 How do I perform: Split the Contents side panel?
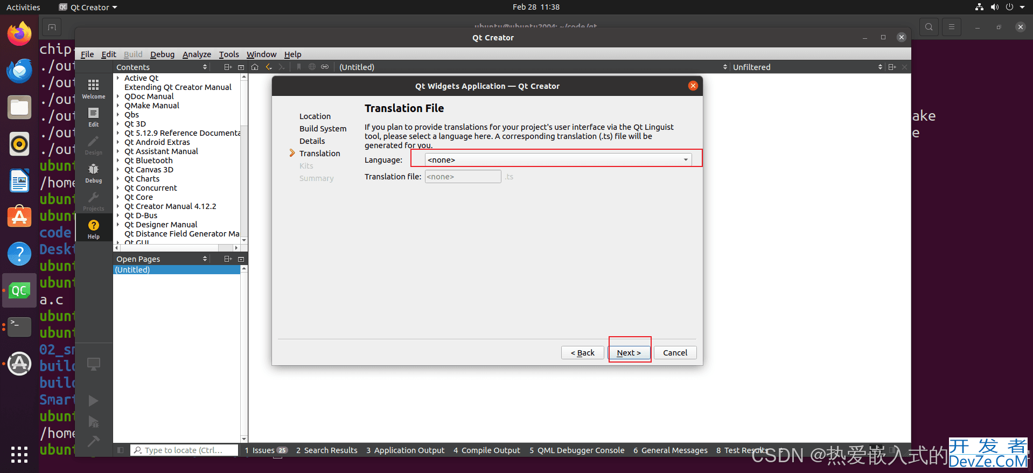pos(228,67)
